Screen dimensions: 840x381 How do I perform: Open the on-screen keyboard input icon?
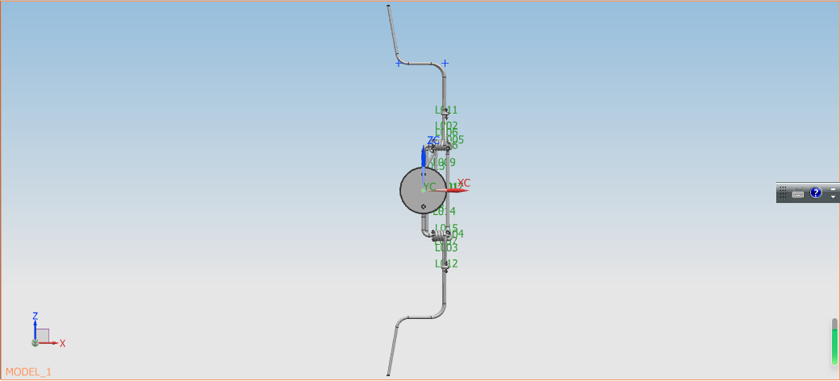(x=798, y=193)
